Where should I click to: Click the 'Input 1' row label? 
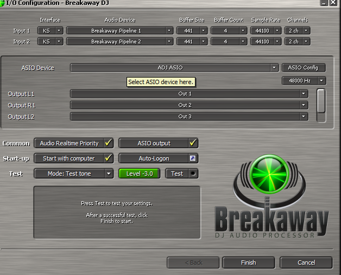tap(22, 31)
